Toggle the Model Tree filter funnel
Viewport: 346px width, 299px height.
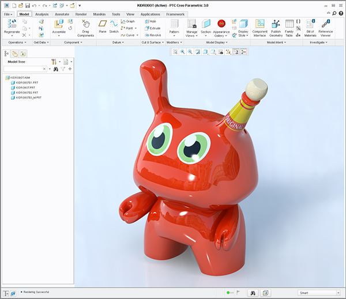point(63,69)
